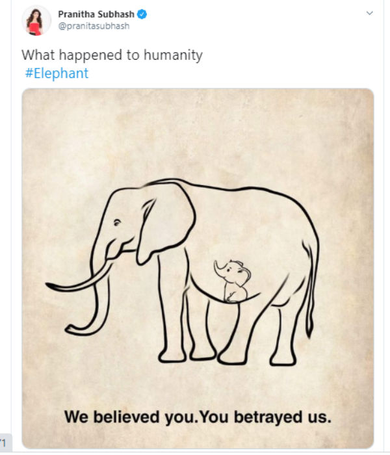
Task: Click the mother elephant's ear
Action: pos(165,222)
